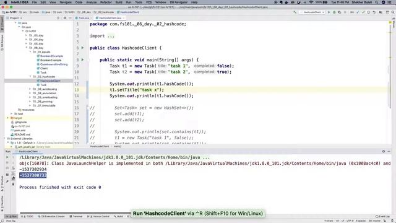
Task: Open the Event Log button
Action: point(382,216)
